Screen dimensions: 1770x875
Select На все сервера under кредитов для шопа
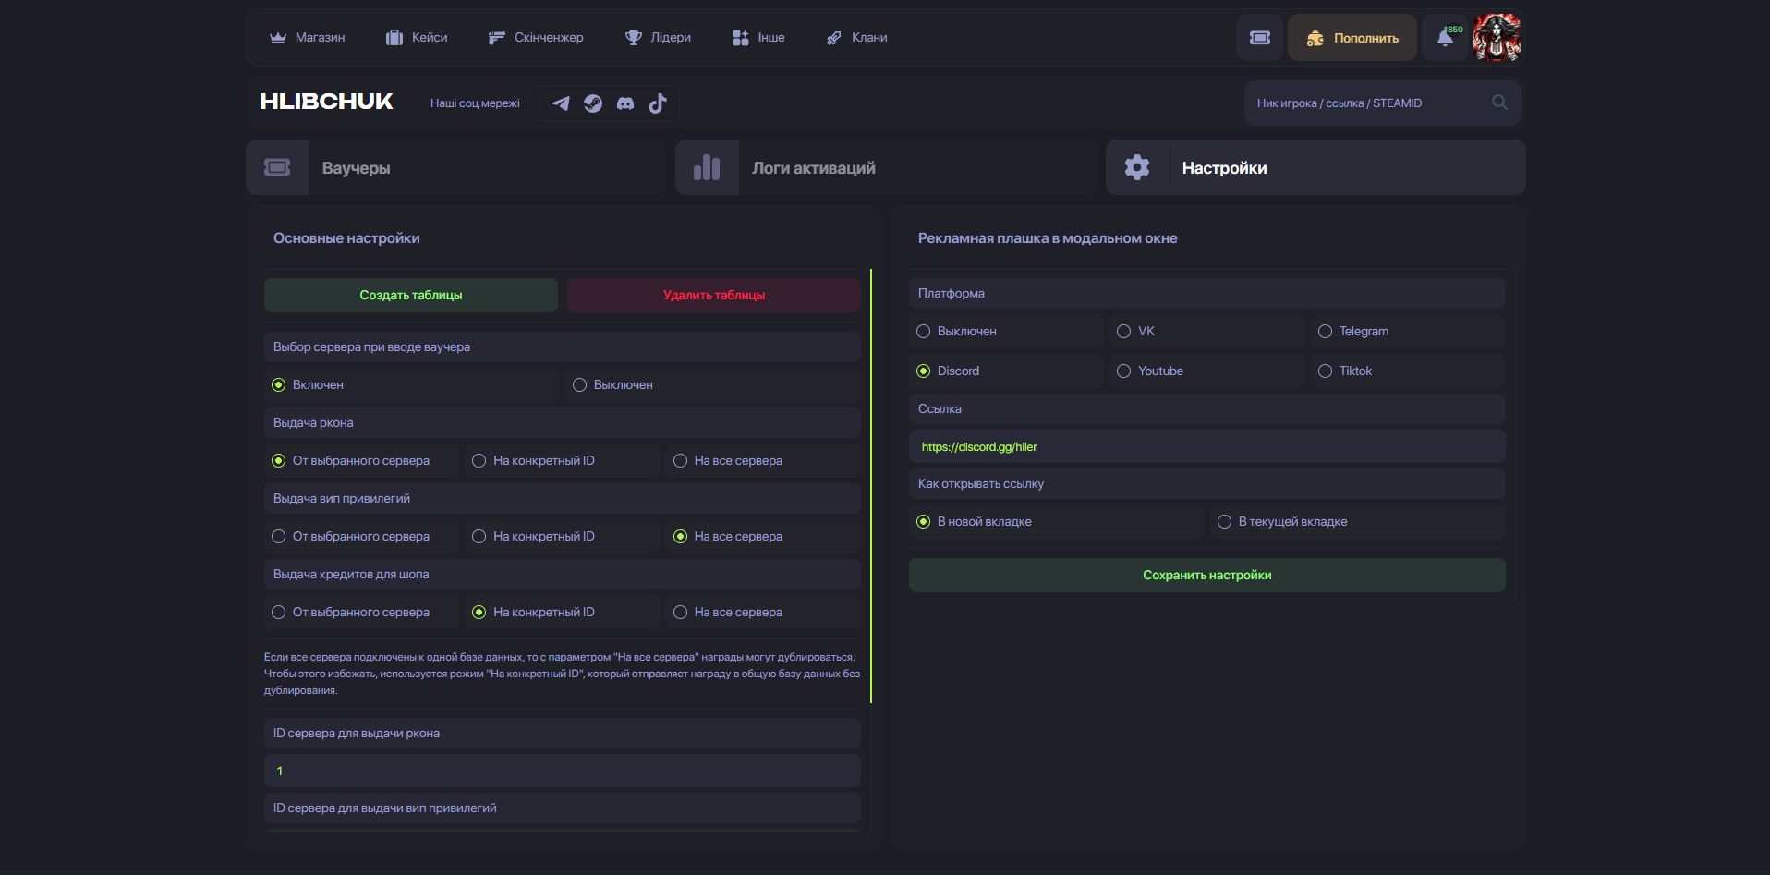763,612
